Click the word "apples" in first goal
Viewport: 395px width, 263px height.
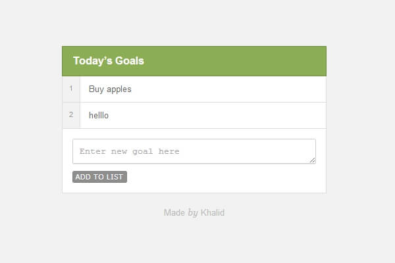119,89
